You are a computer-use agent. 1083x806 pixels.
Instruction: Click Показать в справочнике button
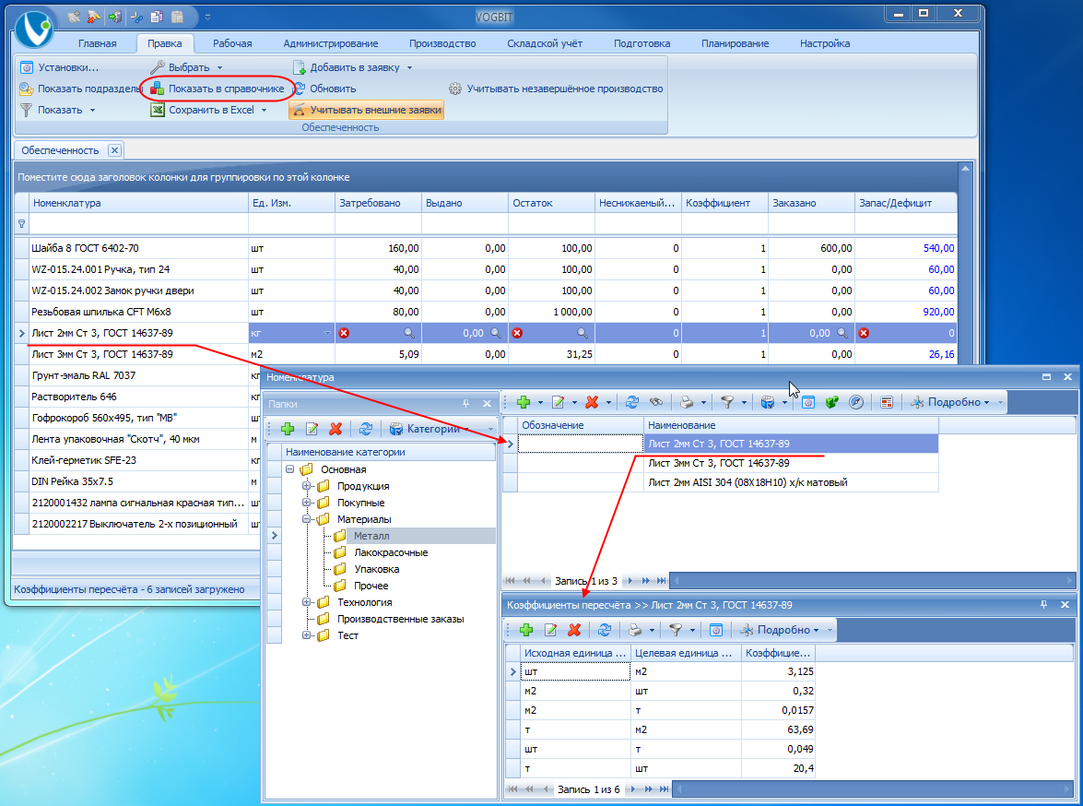[x=218, y=89]
